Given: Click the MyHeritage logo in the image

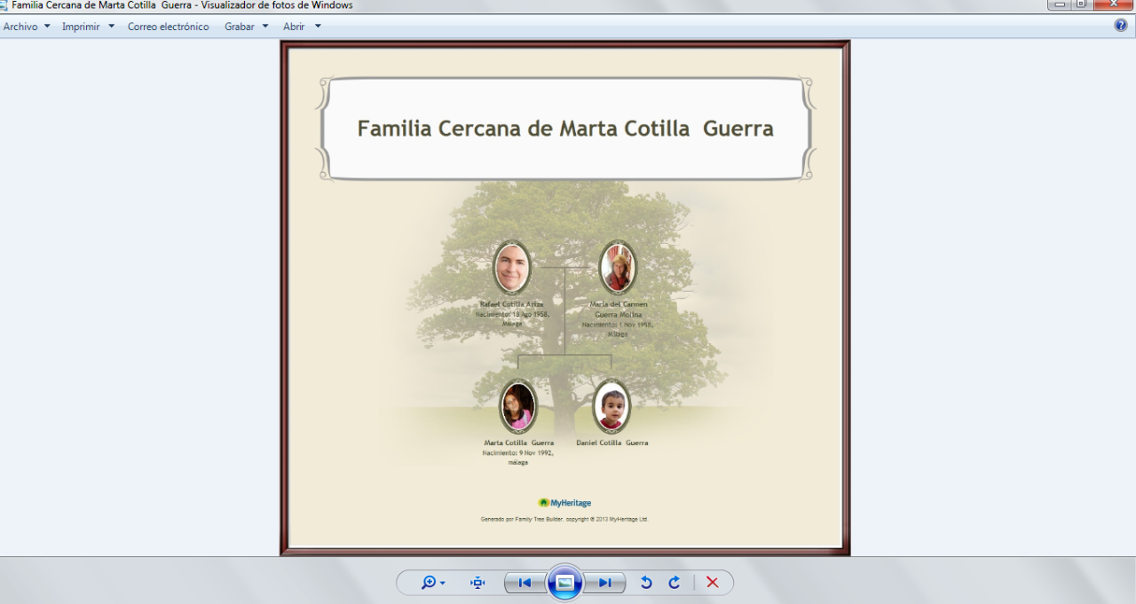Looking at the screenshot, I should tap(564, 503).
